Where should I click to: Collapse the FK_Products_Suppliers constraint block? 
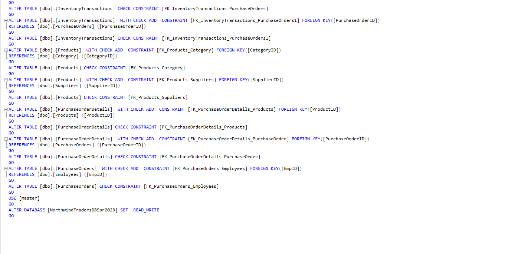5,79
